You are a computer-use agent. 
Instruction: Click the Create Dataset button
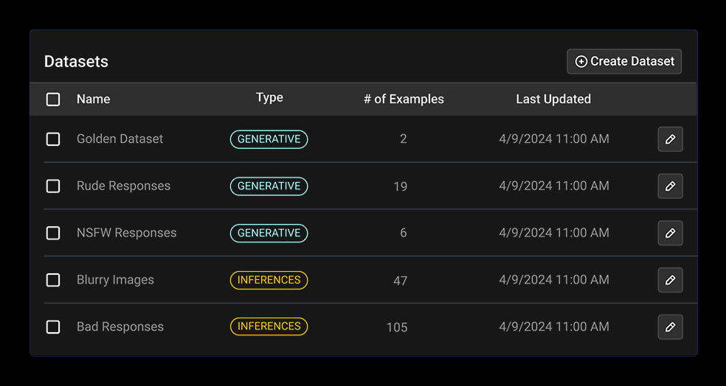tap(624, 62)
